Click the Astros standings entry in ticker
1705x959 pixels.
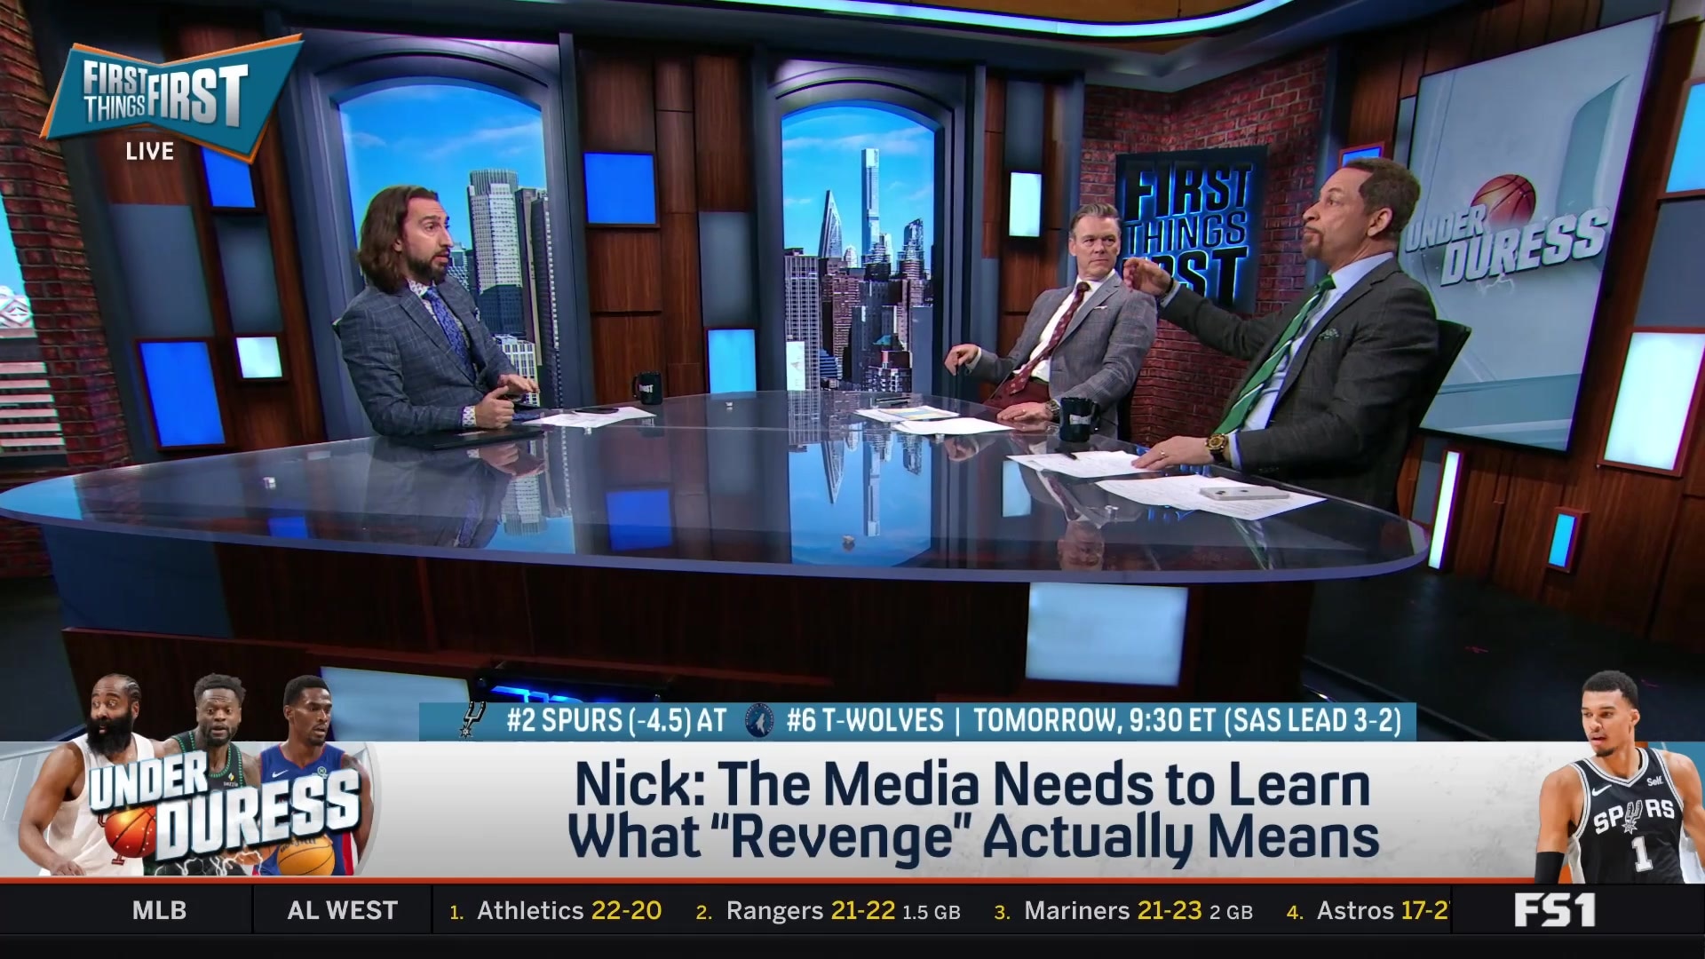click(x=1368, y=910)
